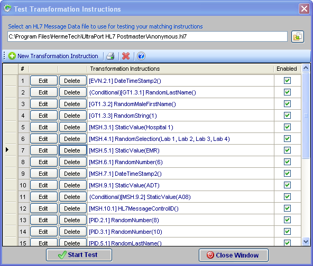Click the Close Window button
Screen dimensions: 313x266
(x=234, y=255)
